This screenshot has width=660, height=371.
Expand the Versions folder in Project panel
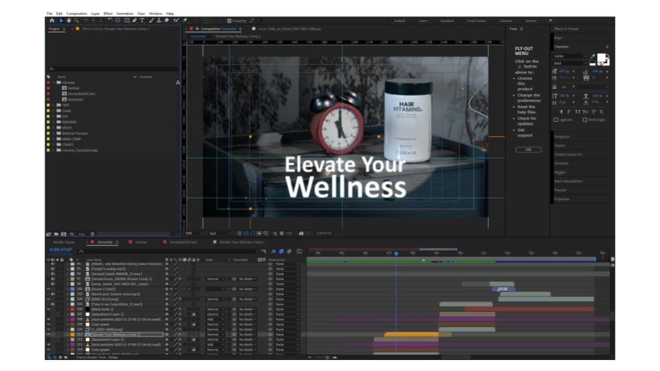(x=53, y=82)
